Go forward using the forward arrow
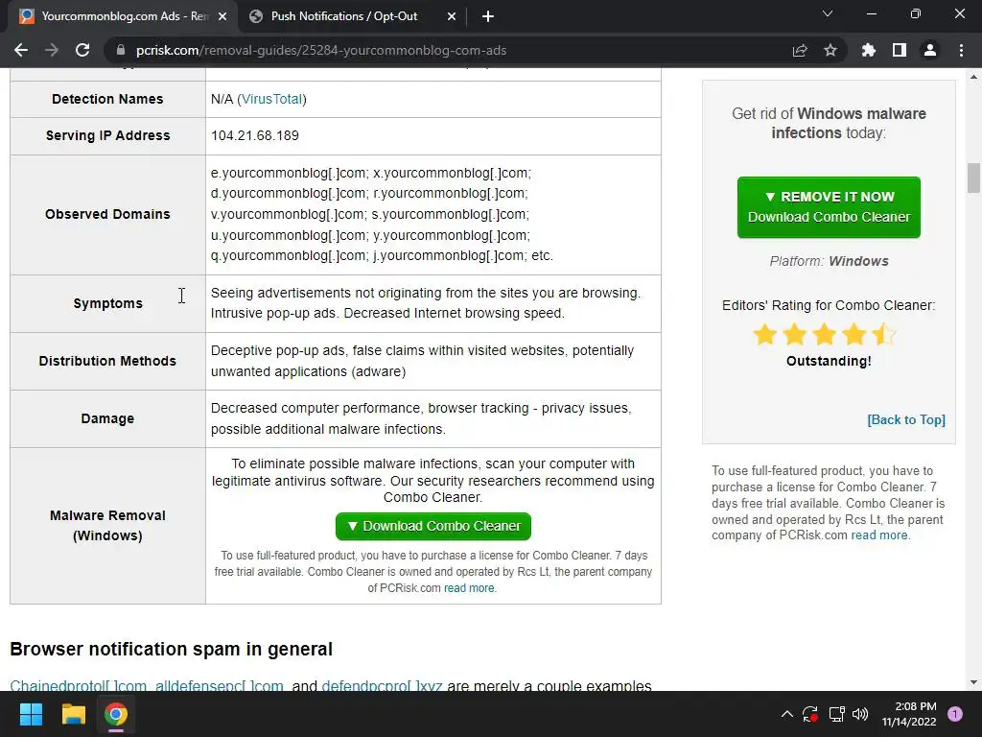The image size is (982, 737). [52, 50]
